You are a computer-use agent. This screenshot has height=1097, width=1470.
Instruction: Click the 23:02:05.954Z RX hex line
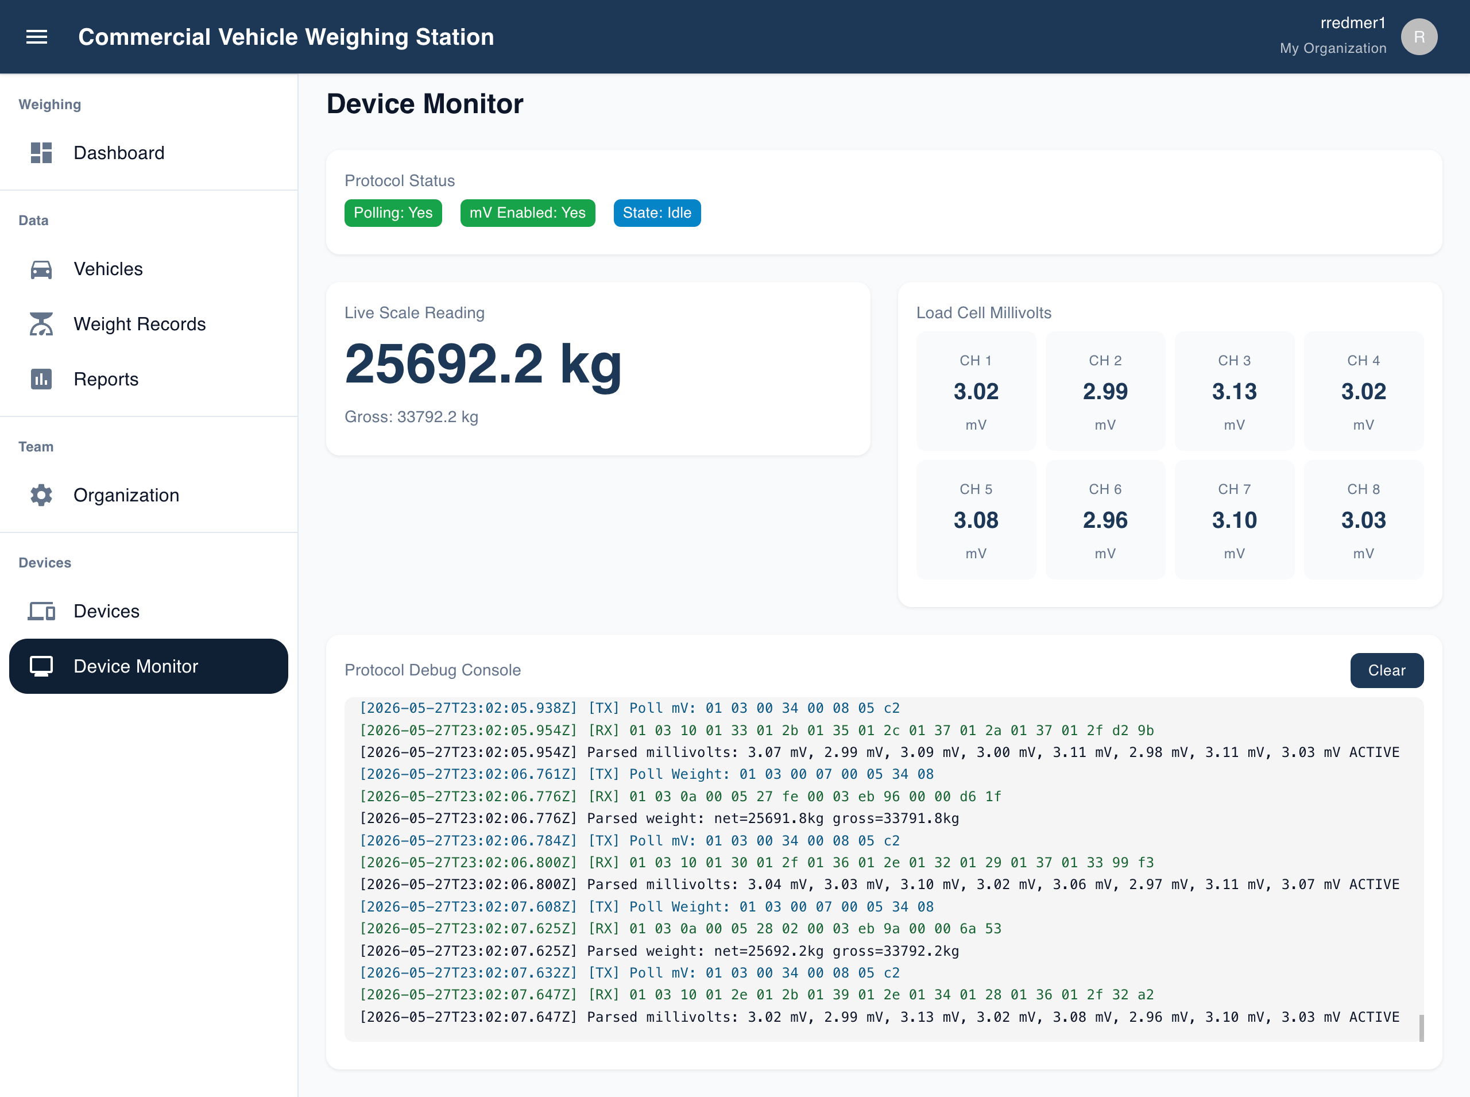(x=757, y=731)
